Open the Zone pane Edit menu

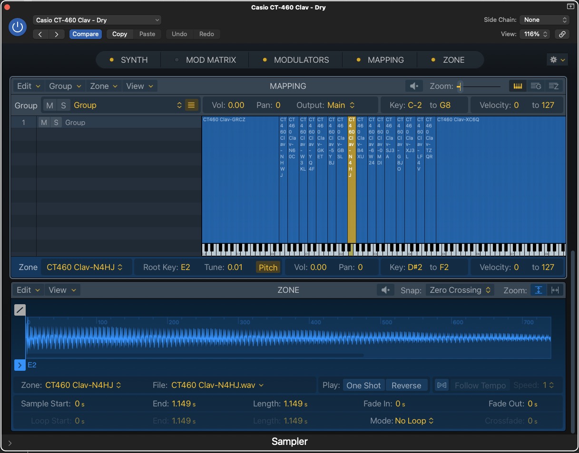pyautogui.click(x=28, y=290)
